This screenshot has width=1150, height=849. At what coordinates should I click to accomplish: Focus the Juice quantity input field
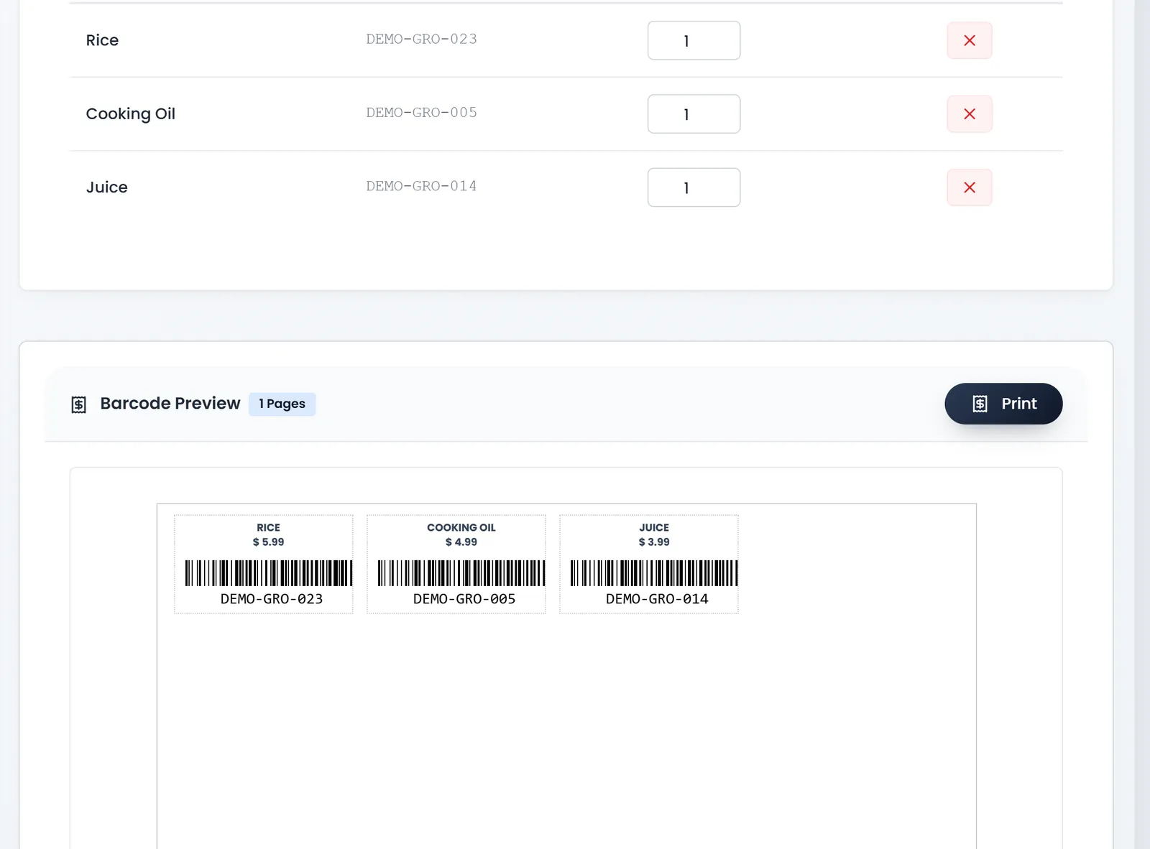click(x=694, y=187)
